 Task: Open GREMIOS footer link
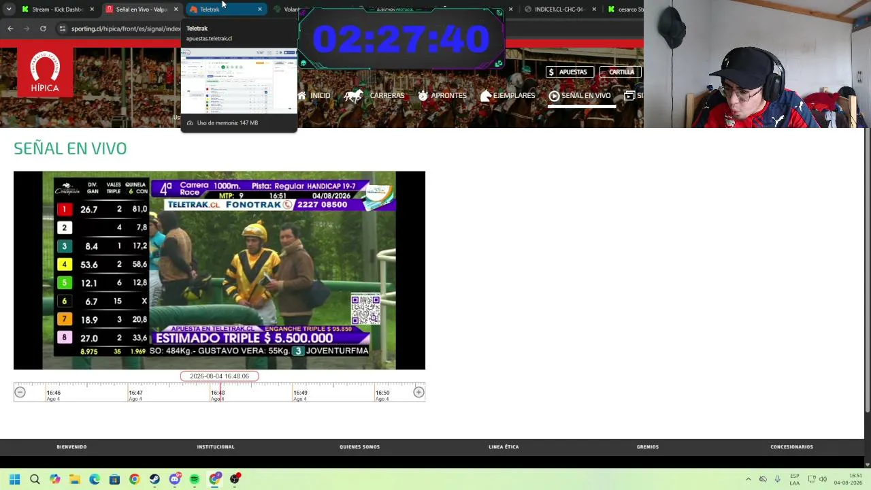tap(648, 447)
